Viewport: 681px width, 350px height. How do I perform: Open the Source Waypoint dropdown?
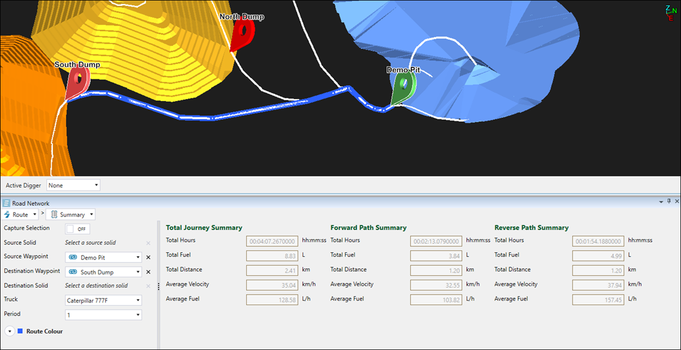click(103, 257)
